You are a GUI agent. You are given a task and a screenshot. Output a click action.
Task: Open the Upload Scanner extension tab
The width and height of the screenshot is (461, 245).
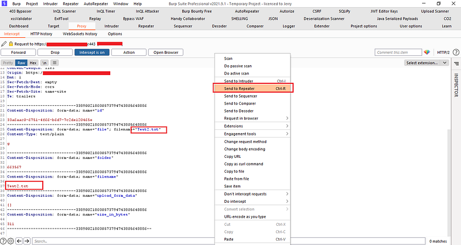(x=435, y=11)
